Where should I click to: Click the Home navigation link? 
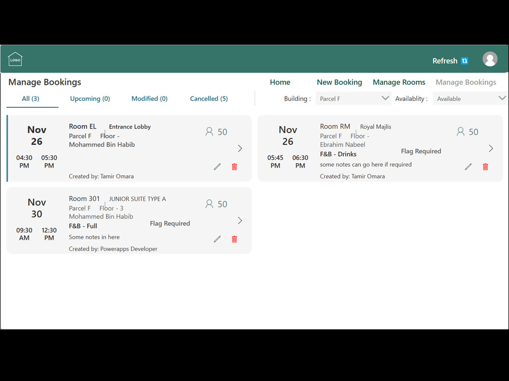pos(280,82)
